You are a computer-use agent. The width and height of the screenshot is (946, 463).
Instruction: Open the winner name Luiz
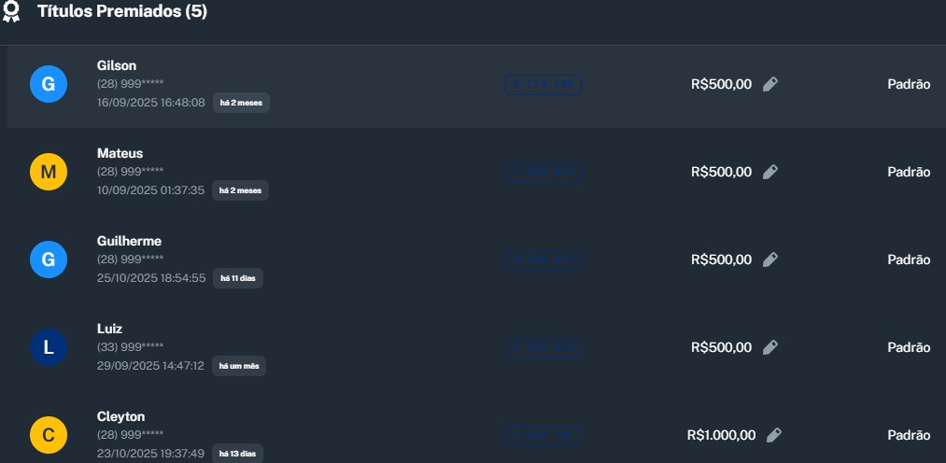(109, 329)
